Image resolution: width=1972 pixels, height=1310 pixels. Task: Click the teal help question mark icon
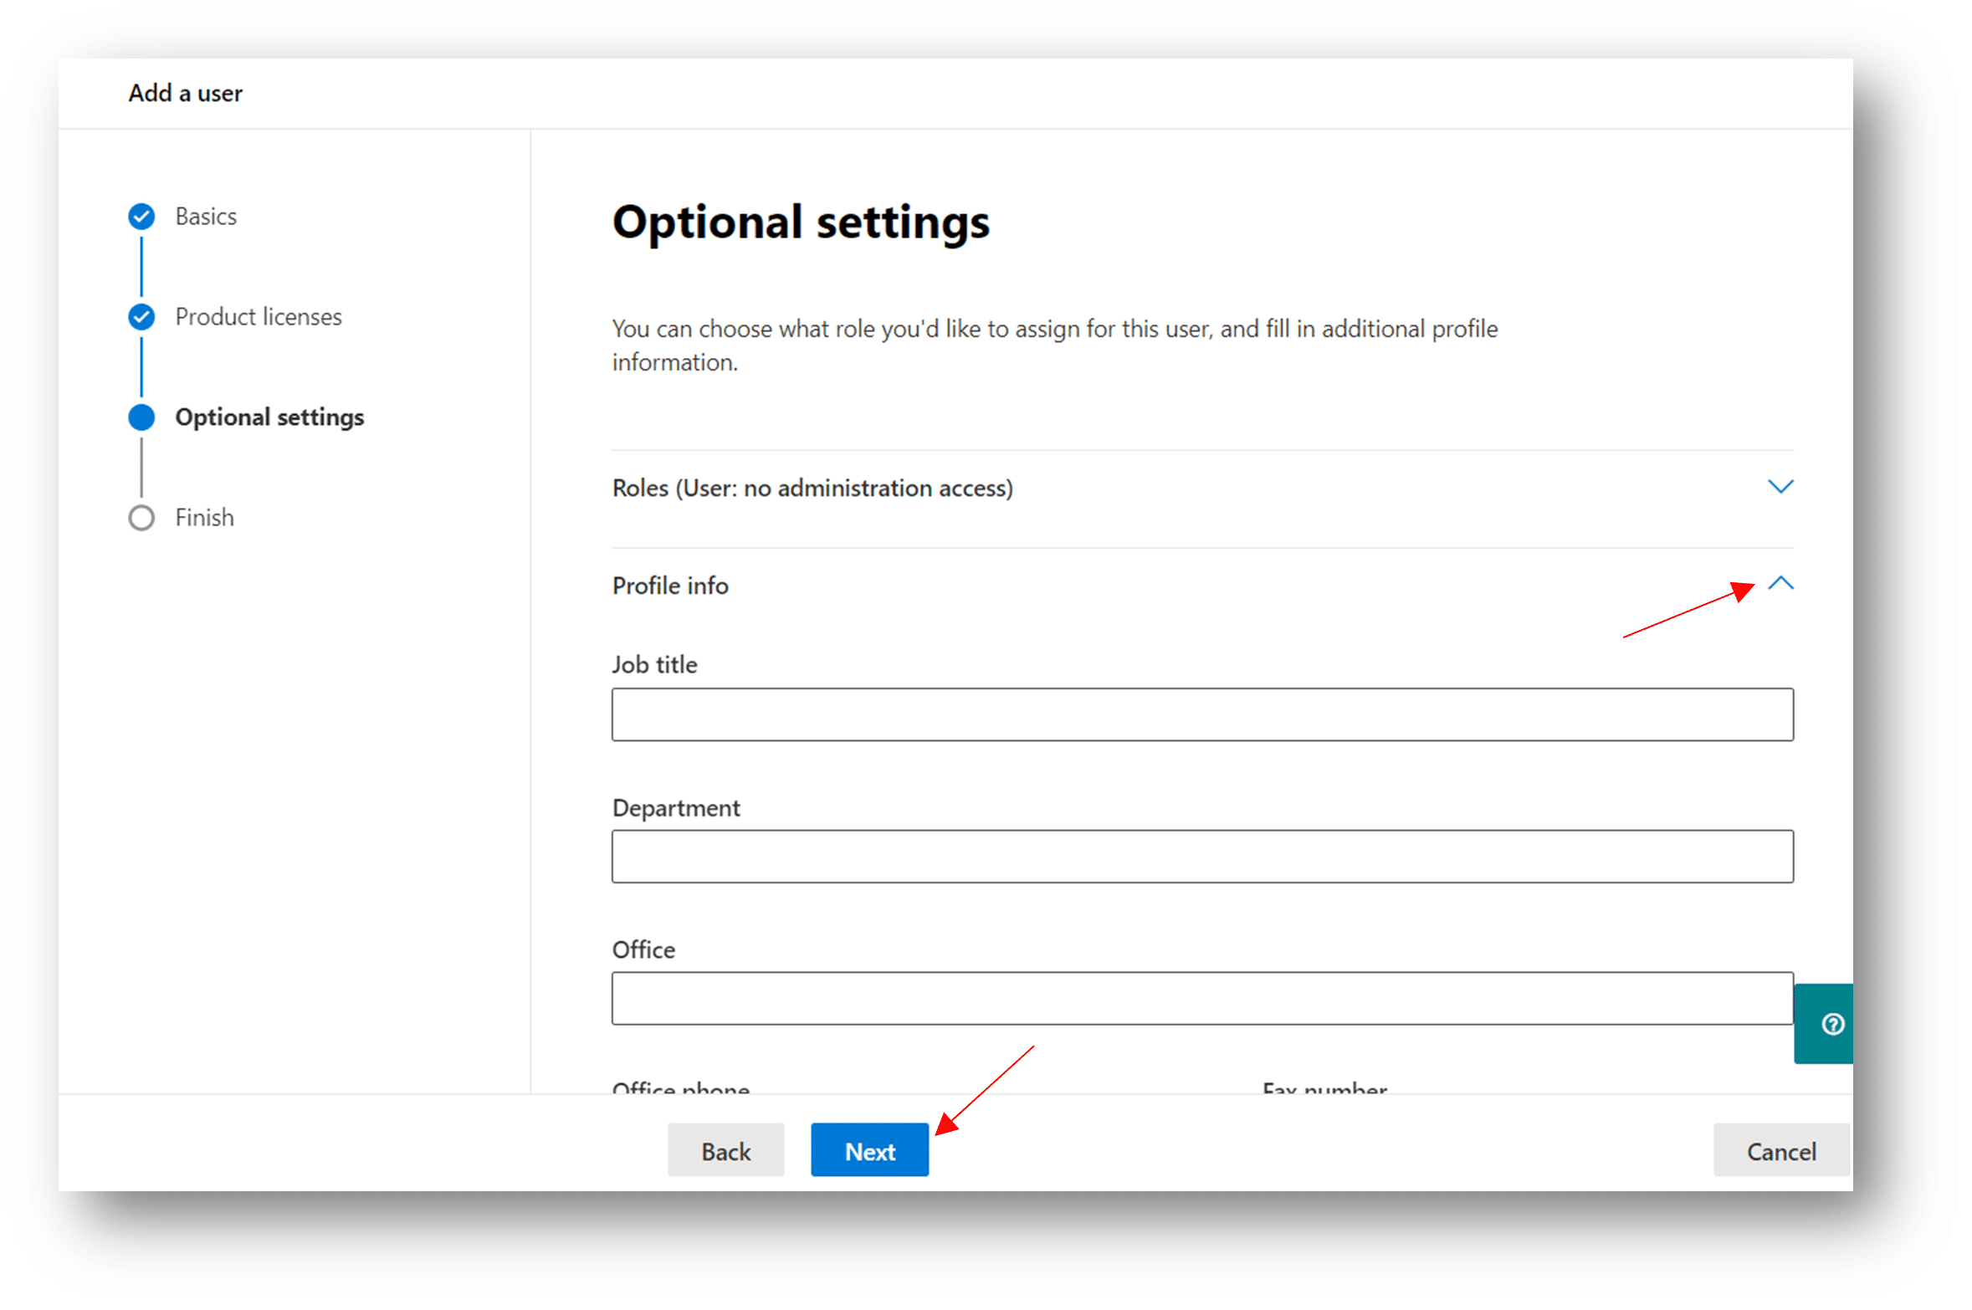[1832, 1024]
